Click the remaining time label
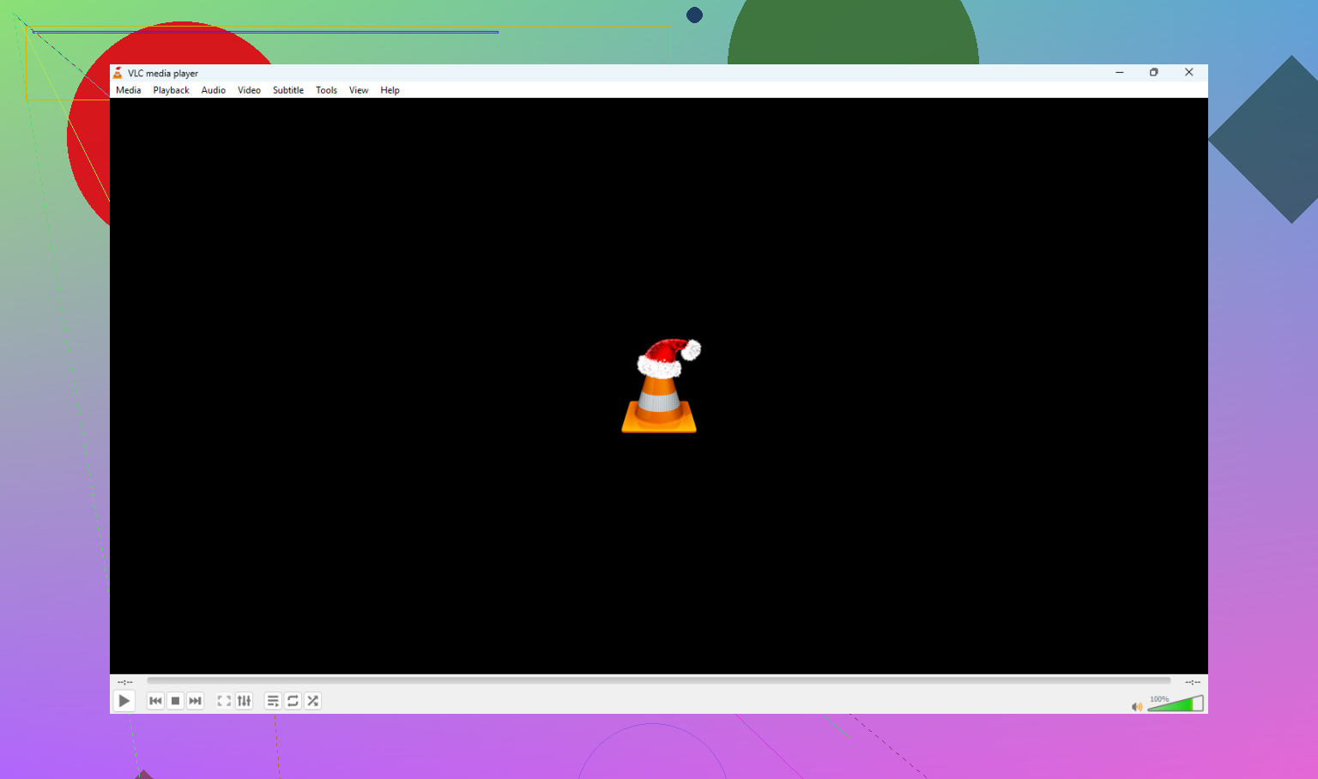The image size is (1318, 779). click(1193, 682)
